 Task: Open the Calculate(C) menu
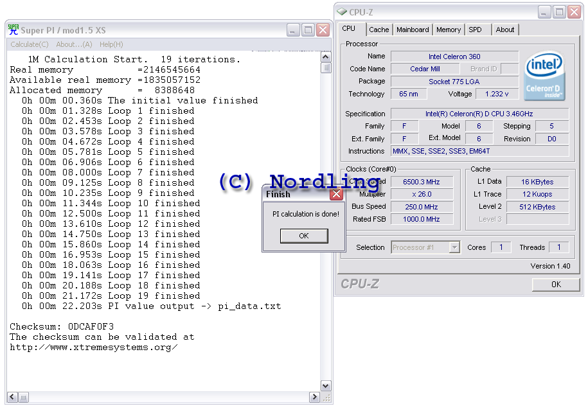click(x=30, y=44)
